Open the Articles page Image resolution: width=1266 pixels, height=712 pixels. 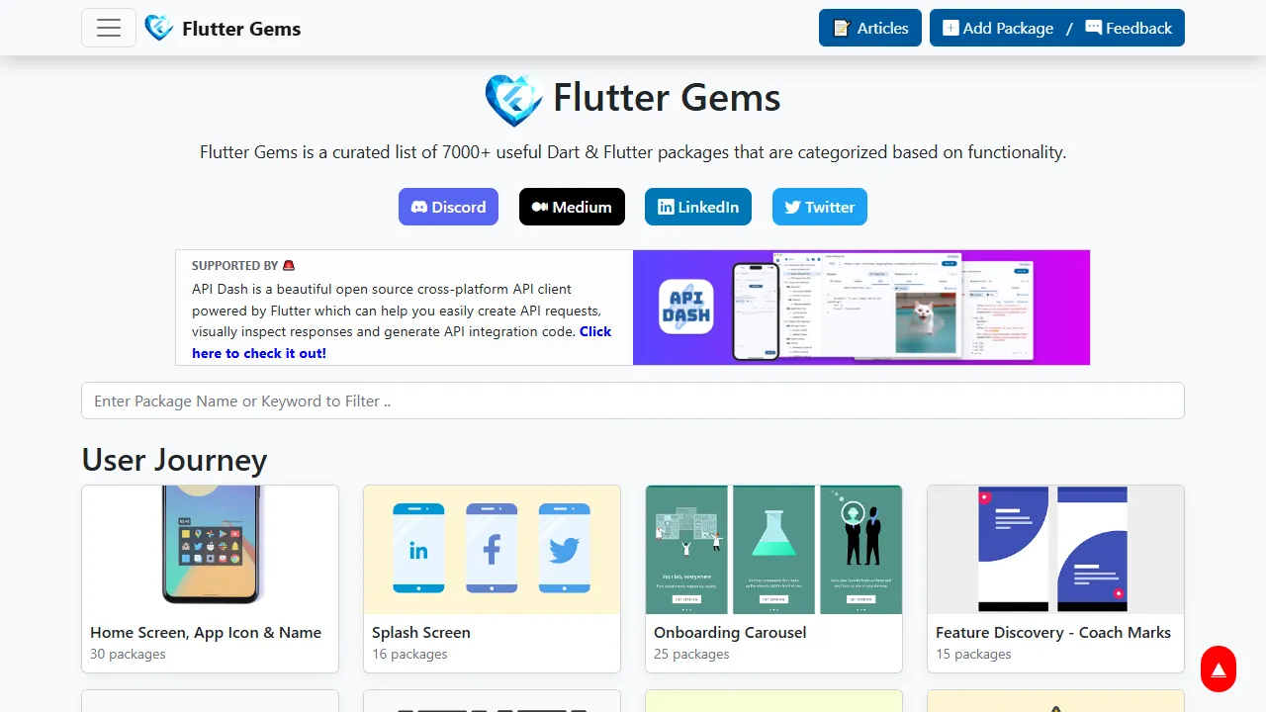[869, 28]
